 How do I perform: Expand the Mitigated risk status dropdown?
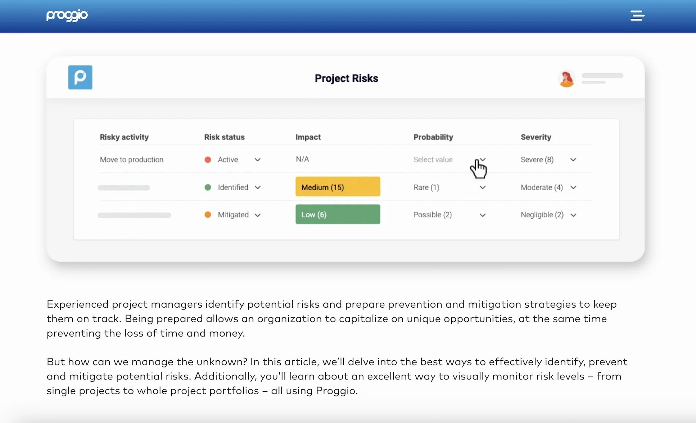coord(258,215)
